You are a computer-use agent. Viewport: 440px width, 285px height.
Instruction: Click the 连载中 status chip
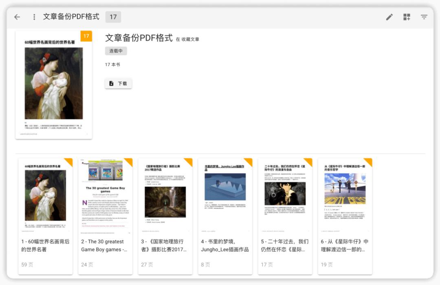[116, 51]
